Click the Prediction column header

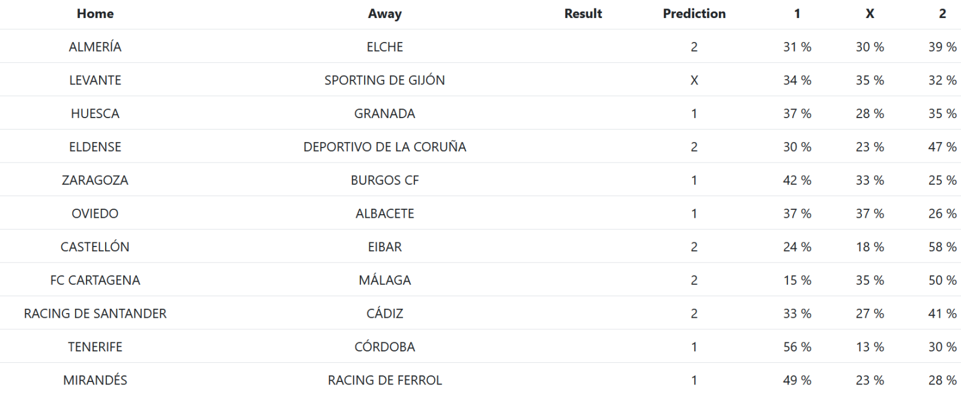click(694, 14)
